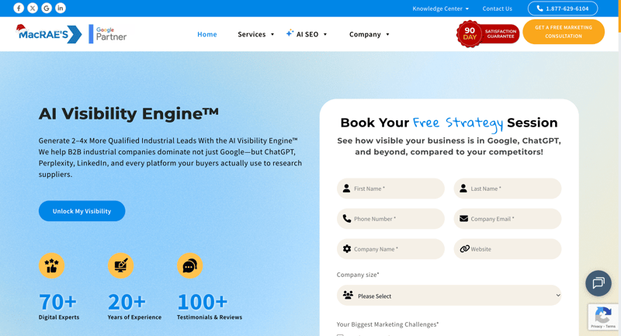Click the 90 Day Satisfaction Guarantee badge
The height and width of the screenshot is (336, 621).
[487, 33]
